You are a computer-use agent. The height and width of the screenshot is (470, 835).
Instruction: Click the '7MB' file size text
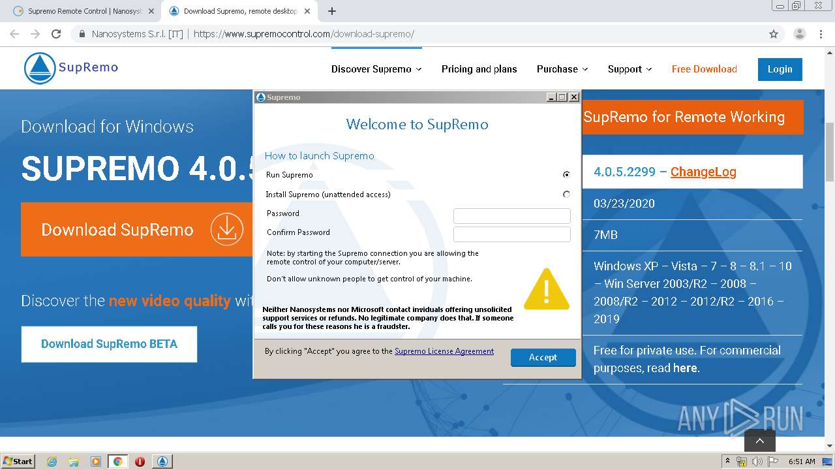(605, 234)
